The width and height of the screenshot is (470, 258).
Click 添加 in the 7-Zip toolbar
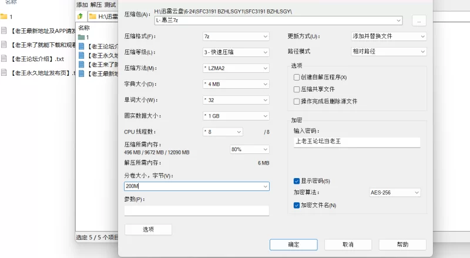click(x=82, y=5)
